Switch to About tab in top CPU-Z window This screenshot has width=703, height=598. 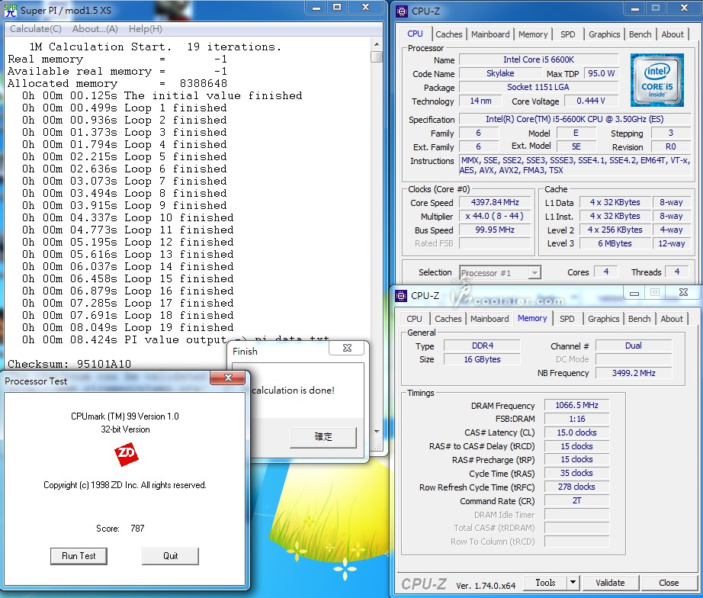point(672,34)
